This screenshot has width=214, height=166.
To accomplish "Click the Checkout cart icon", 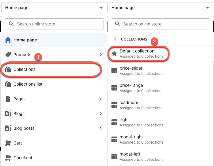I will [8, 158].
